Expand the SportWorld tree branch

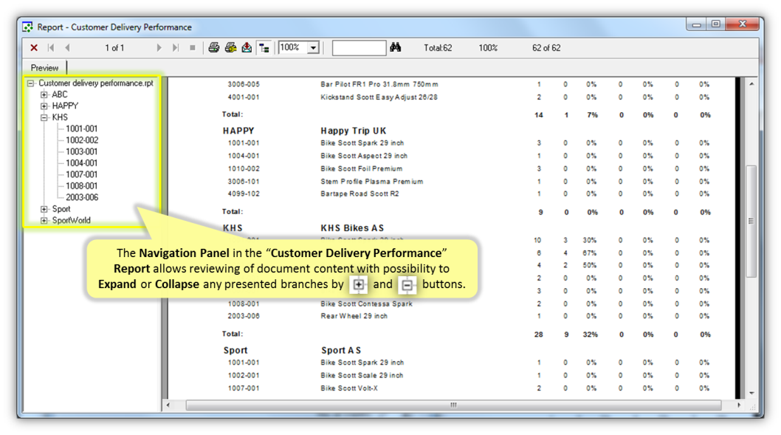[44, 220]
